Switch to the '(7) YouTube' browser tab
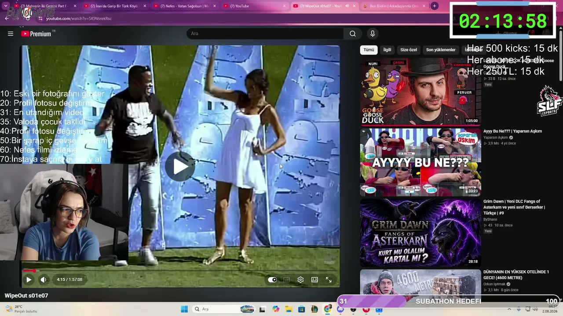Viewport: 563px width, 316px height. 254,6
